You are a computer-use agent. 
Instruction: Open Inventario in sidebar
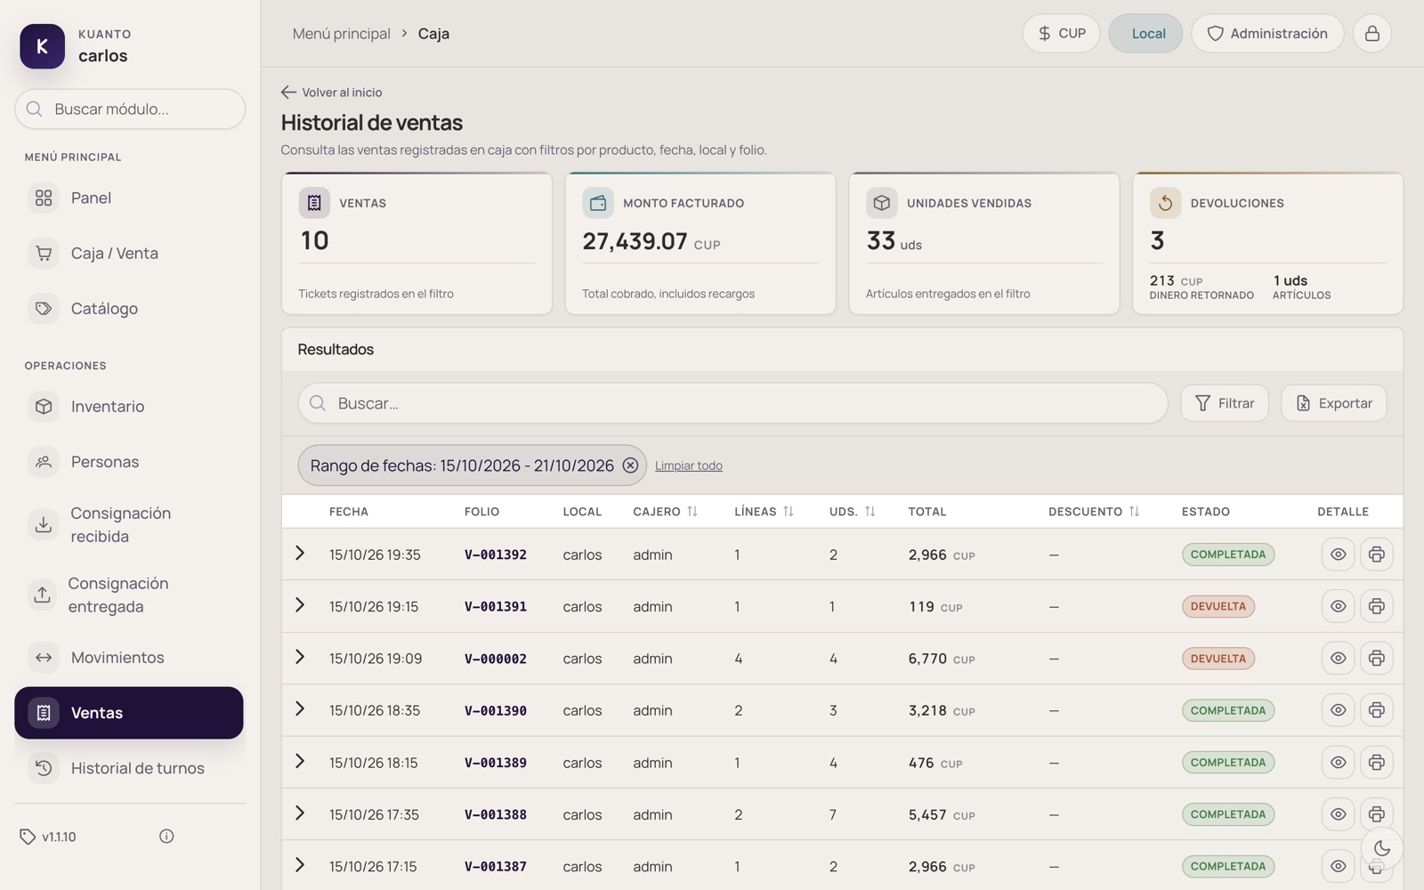(x=129, y=407)
